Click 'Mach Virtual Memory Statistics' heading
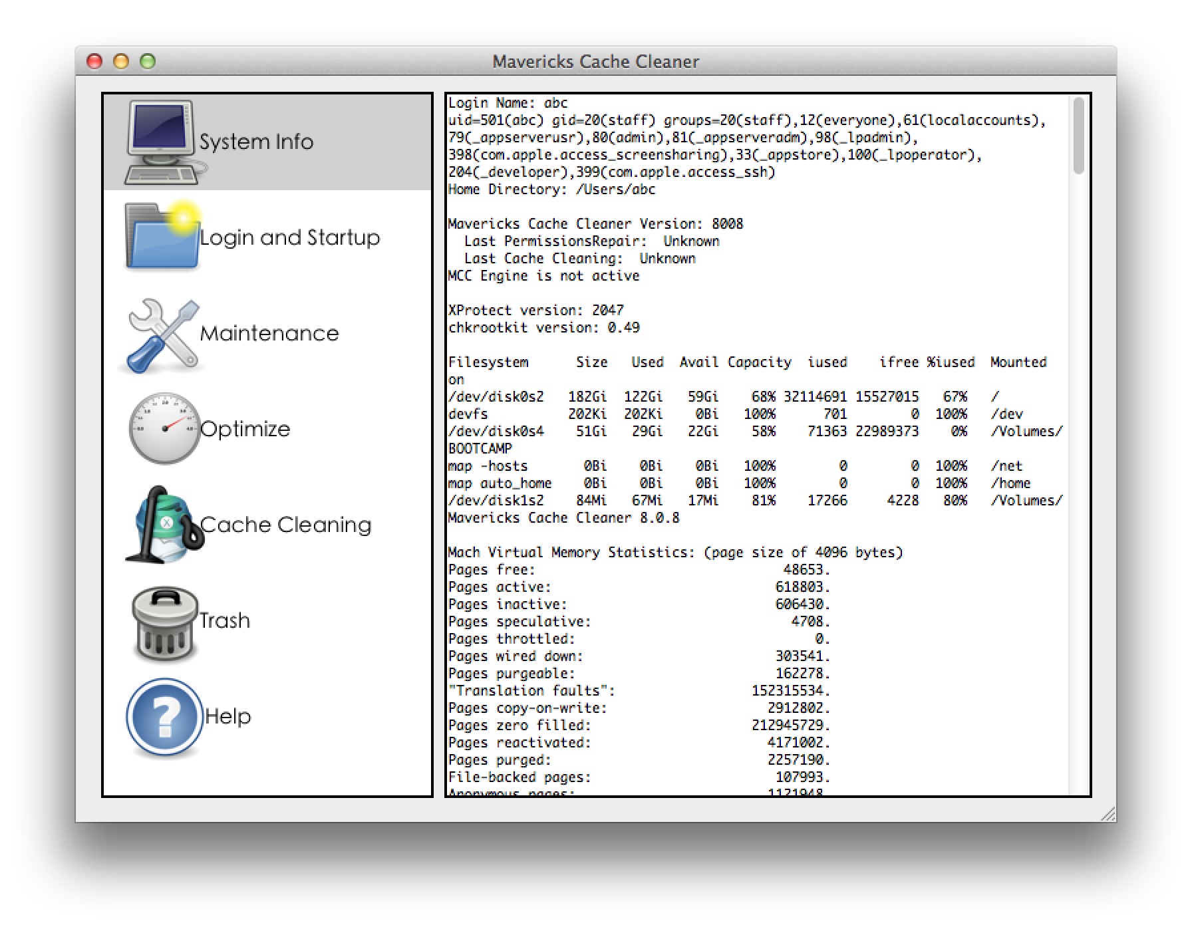Image resolution: width=1192 pixels, height=927 pixels. (675, 553)
